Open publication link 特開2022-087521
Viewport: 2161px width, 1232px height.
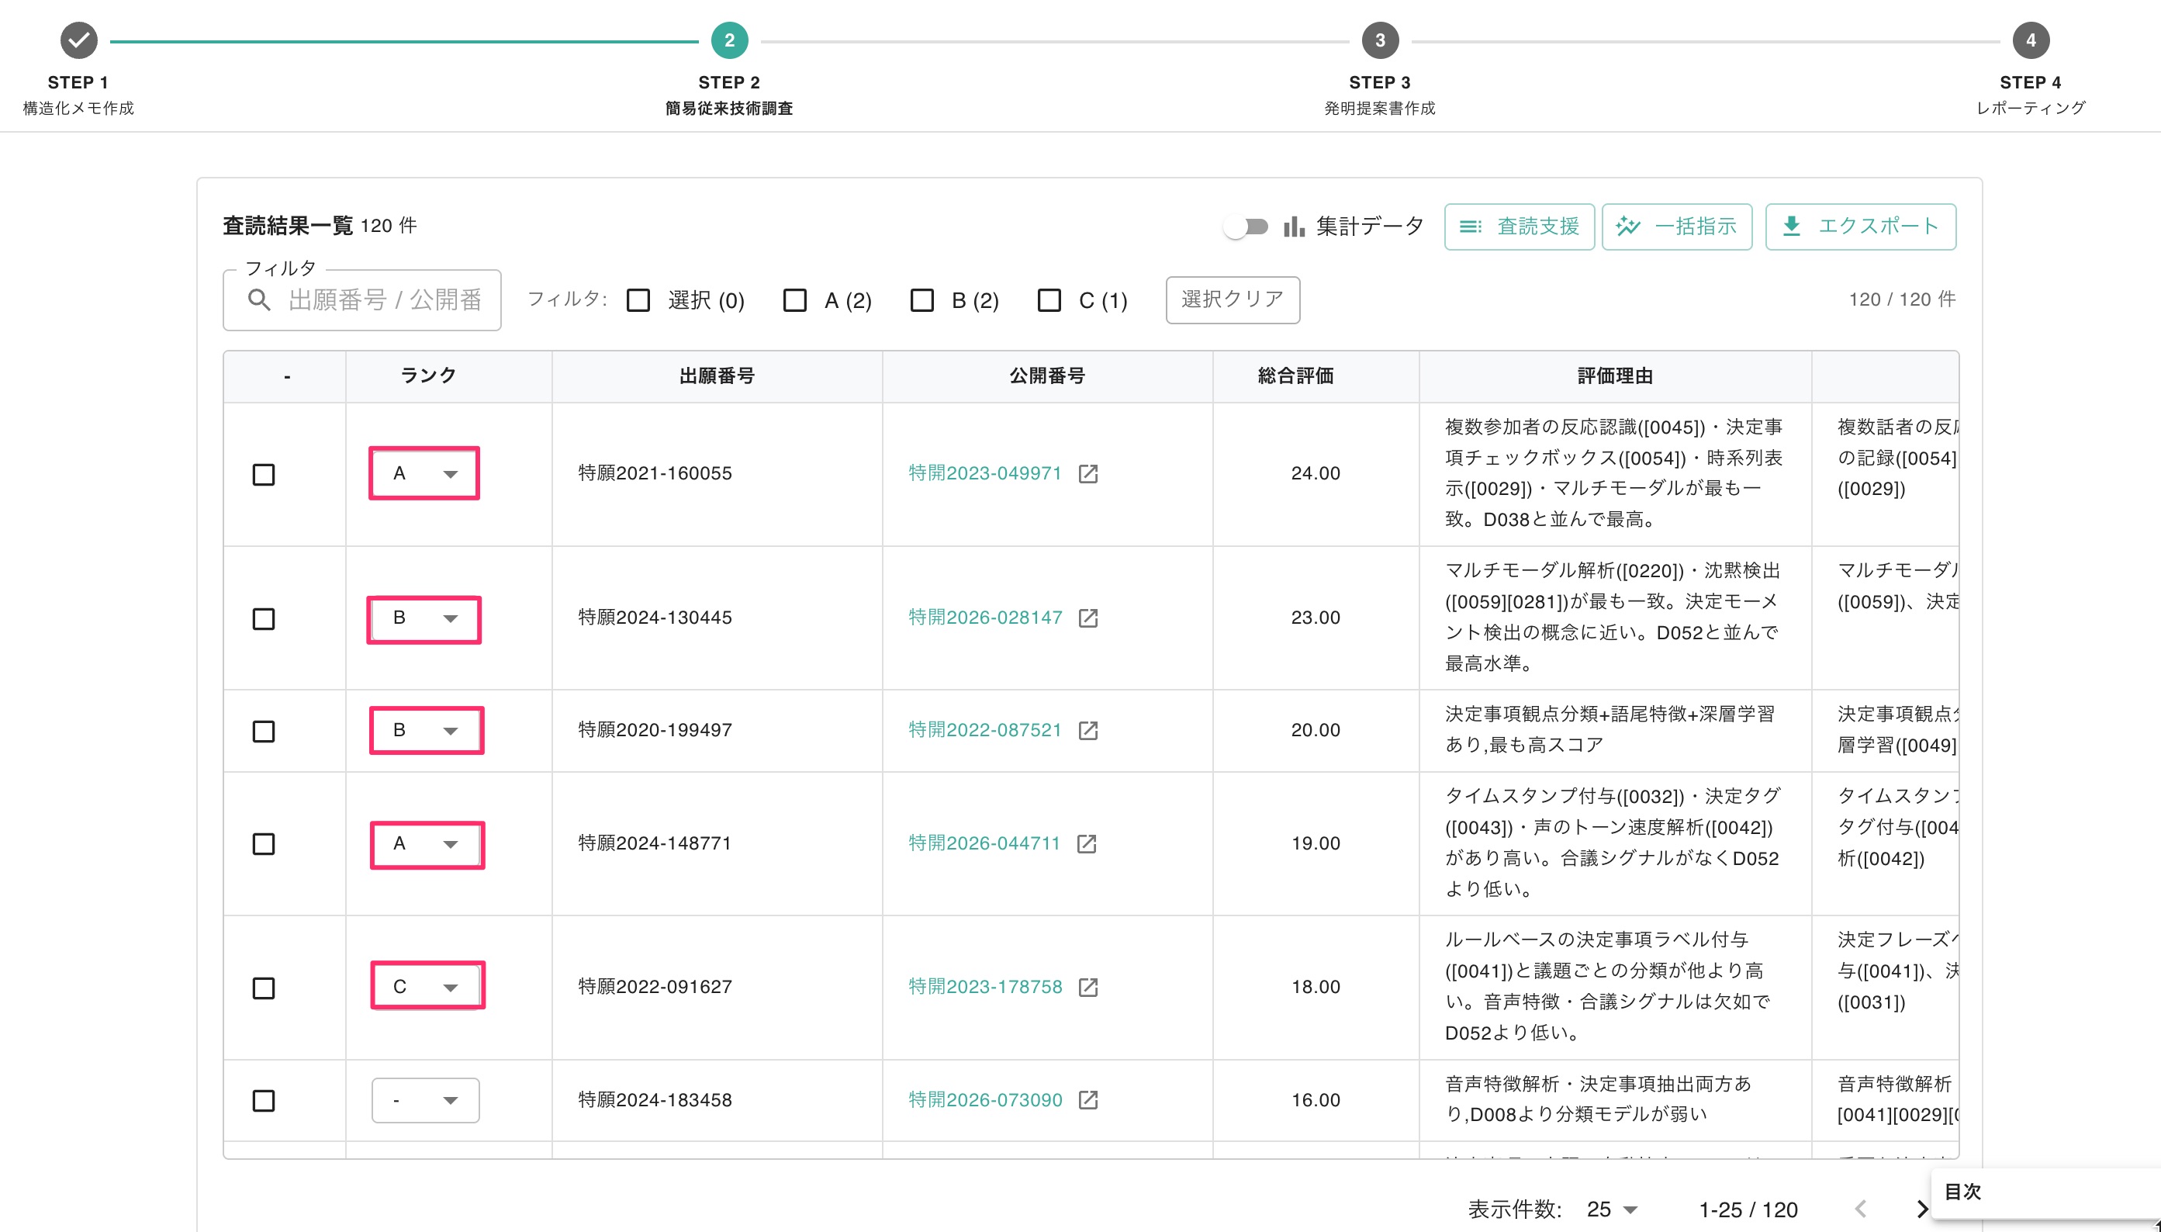[x=984, y=730]
